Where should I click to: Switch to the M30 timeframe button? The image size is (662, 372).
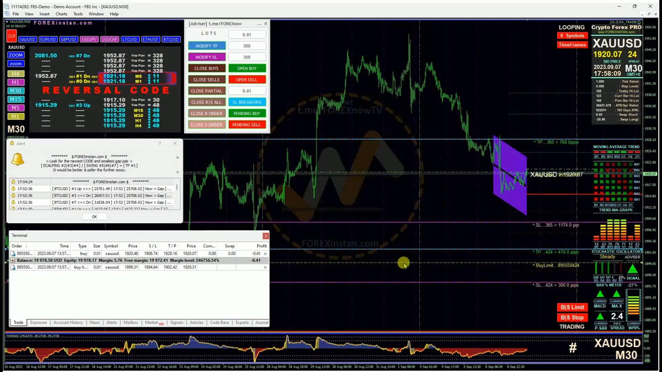pos(16,91)
